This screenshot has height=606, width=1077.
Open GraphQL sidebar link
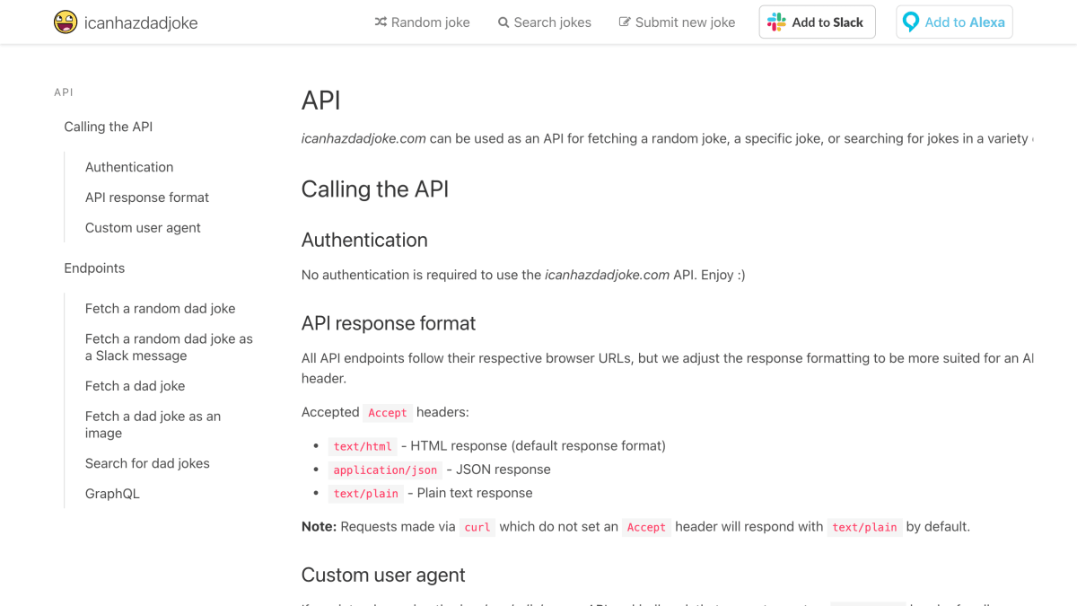(112, 494)
